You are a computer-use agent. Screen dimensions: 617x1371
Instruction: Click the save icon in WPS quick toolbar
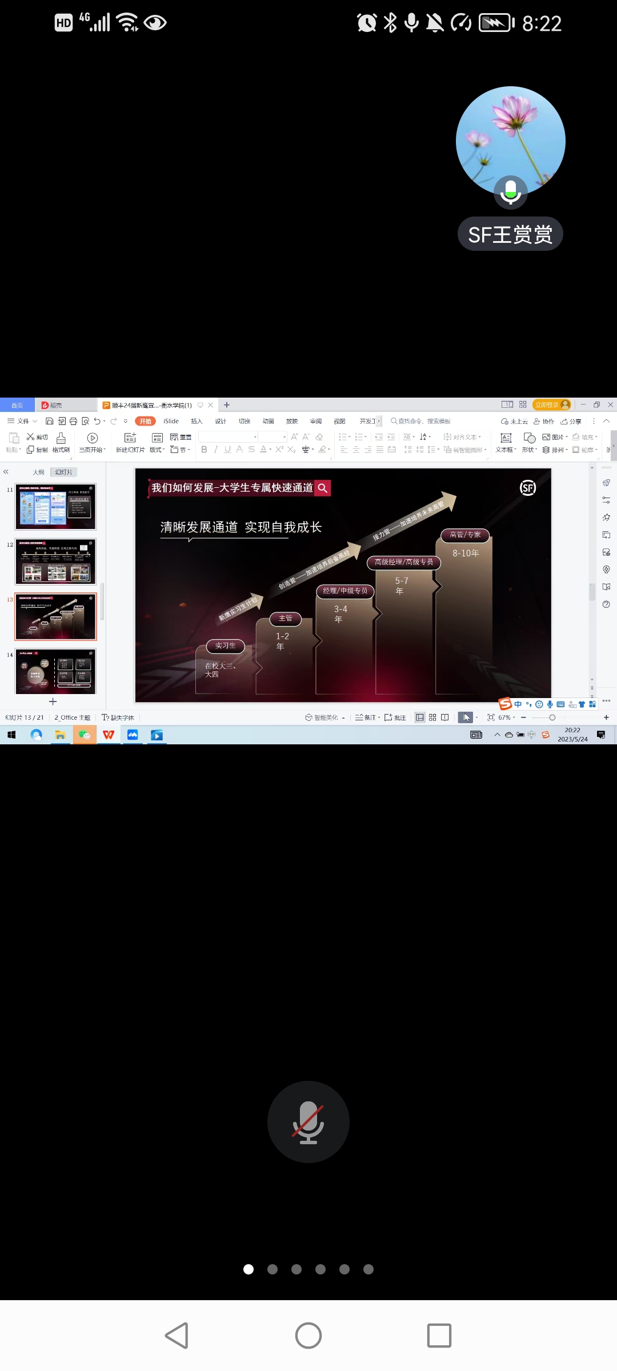click(x=49, y=421)
